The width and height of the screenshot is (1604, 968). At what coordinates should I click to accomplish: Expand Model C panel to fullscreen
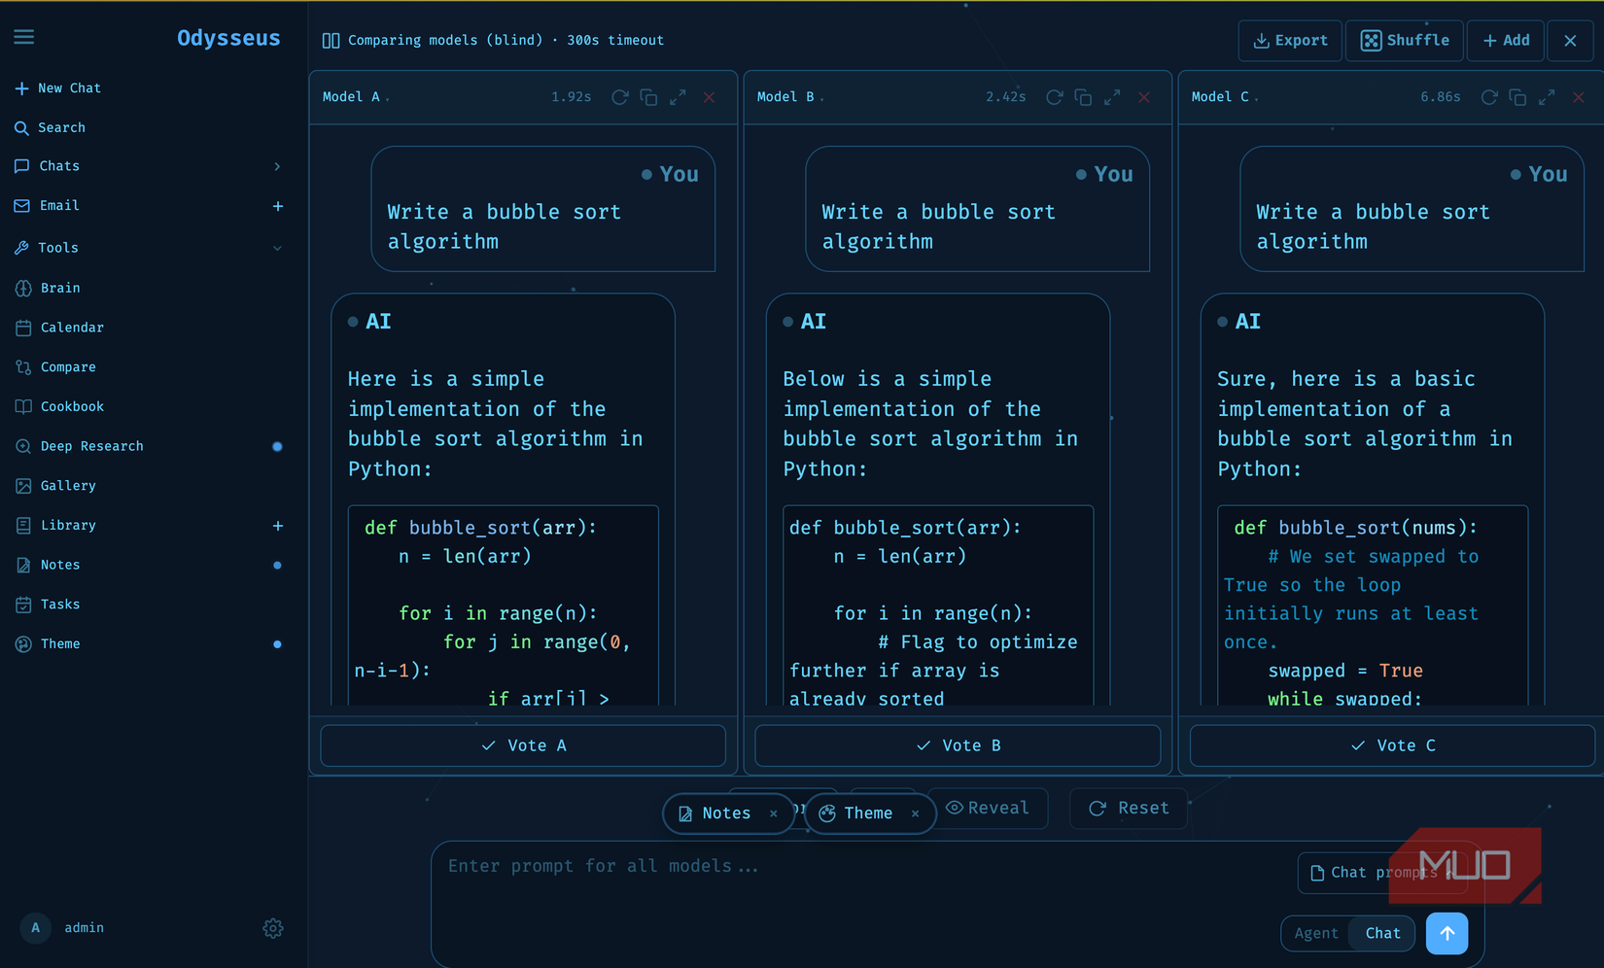coord(1547,97)
